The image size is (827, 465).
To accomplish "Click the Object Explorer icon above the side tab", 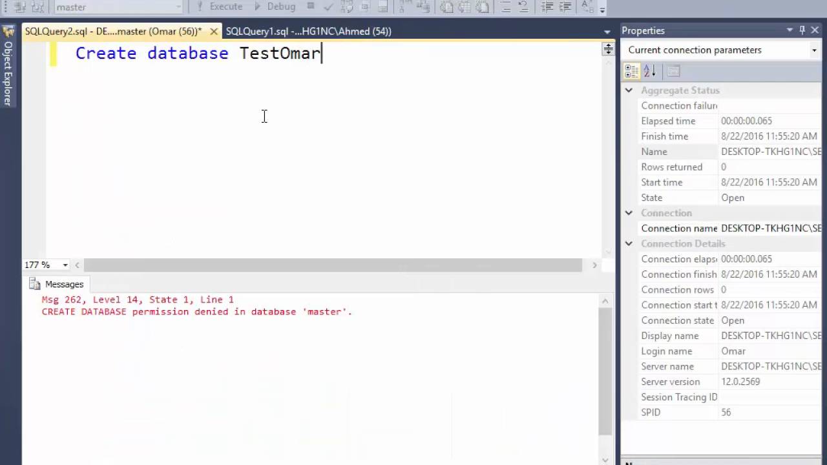I will click(x=8, y=32).
